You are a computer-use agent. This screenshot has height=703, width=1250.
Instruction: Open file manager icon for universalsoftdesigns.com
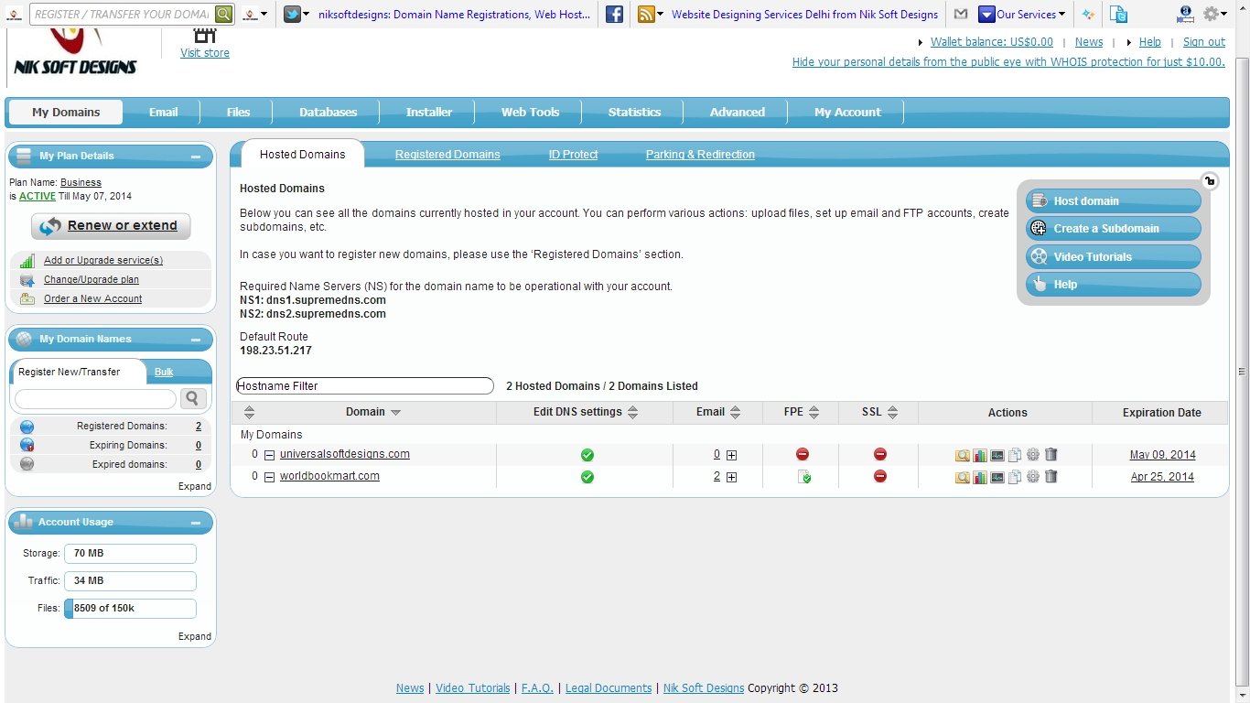click(963, 455)
